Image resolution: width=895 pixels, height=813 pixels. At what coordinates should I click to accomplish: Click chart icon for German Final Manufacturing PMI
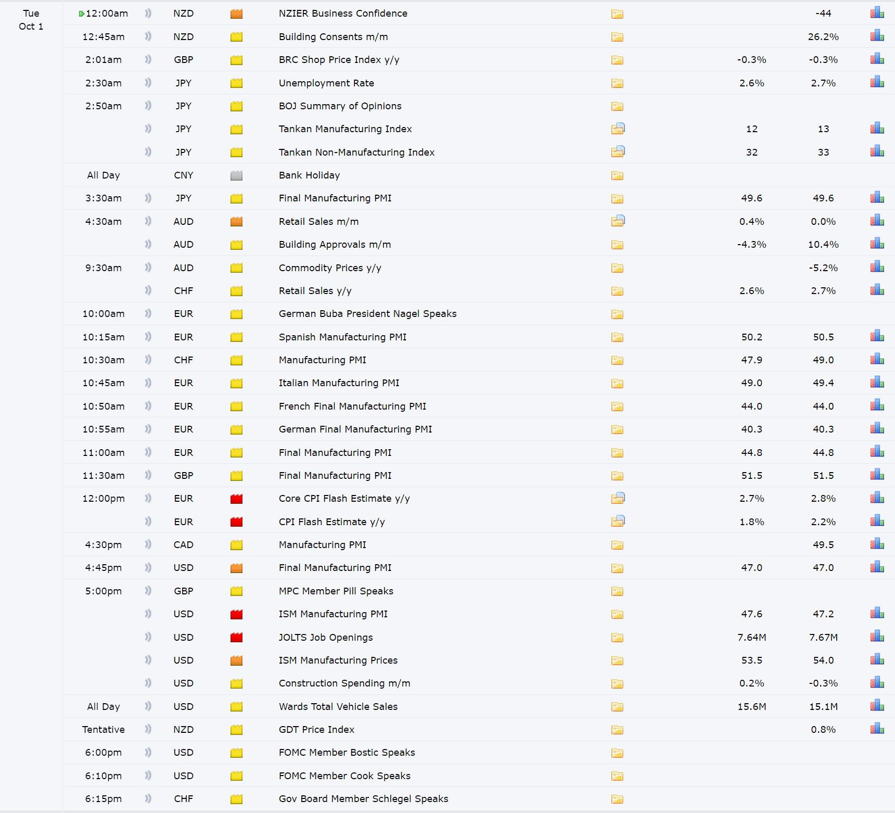[x=877, y=429]
